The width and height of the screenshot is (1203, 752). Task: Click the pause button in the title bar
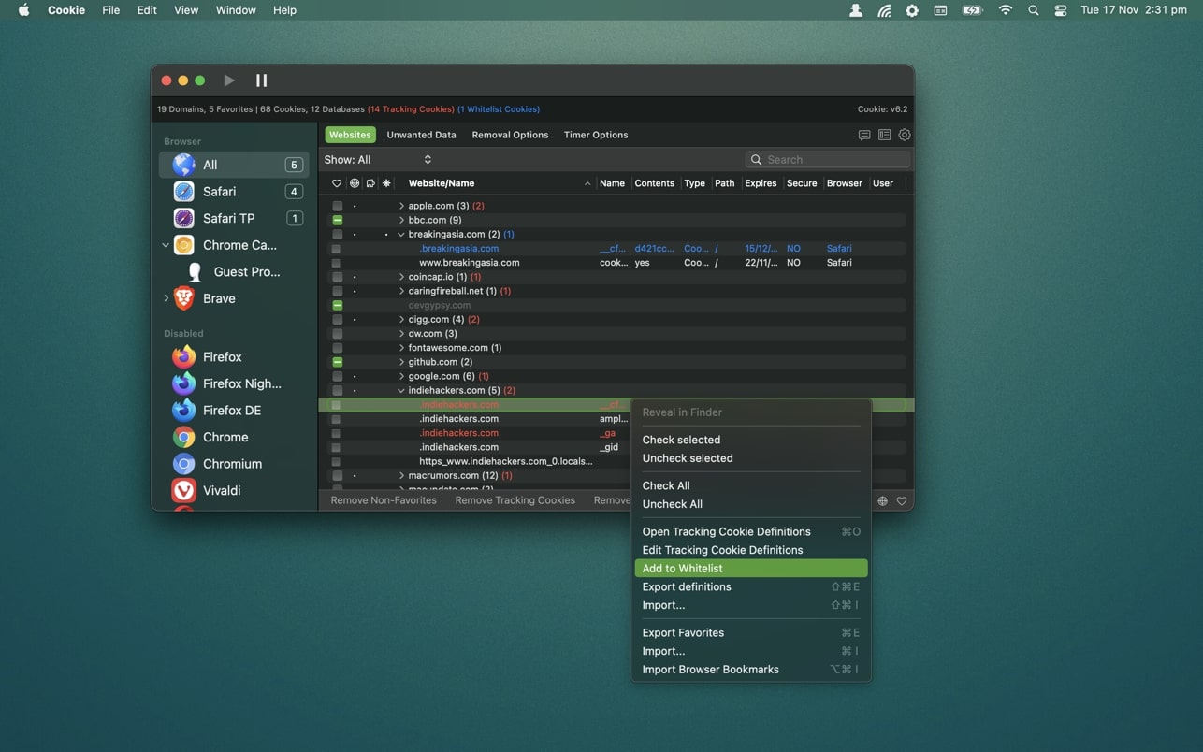(x=261, y=80)
